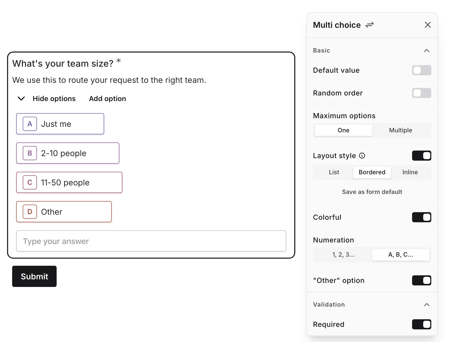Click the Just me option text
Viewport: 450px width, 342px height.
(x=56, y=124)
